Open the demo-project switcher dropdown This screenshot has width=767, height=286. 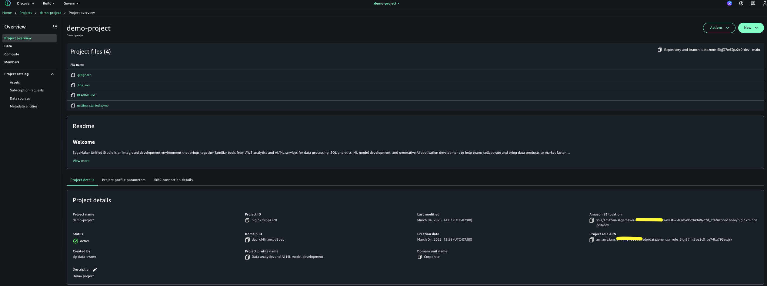pos(387,3)
